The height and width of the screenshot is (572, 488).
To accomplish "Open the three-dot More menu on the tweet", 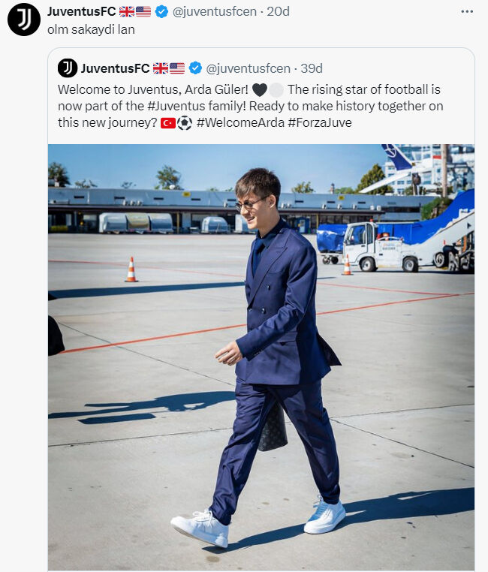I will pyautogui.click(x=467, y=11).
